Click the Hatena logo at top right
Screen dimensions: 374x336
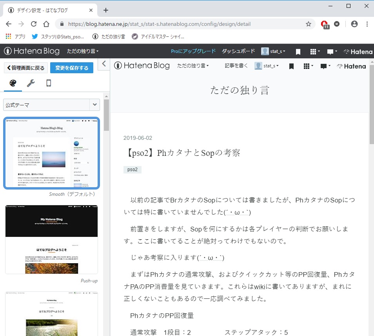(358, 51)
